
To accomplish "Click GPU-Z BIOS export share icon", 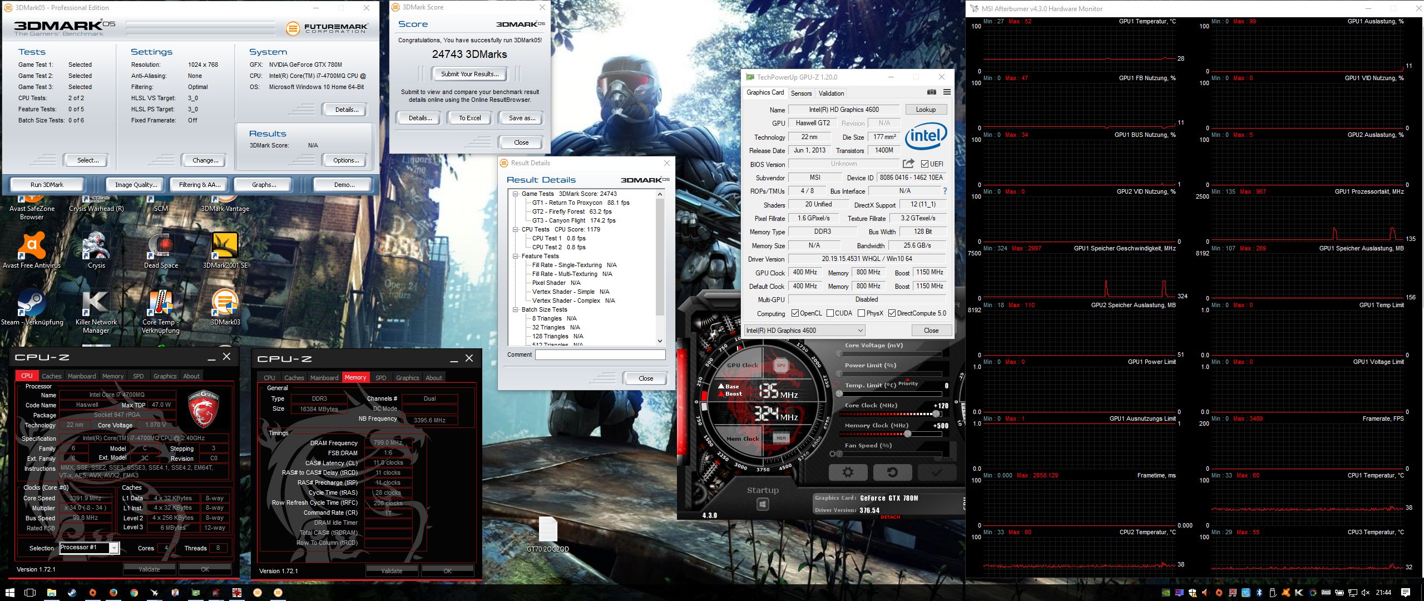I will tap(908, 164).
